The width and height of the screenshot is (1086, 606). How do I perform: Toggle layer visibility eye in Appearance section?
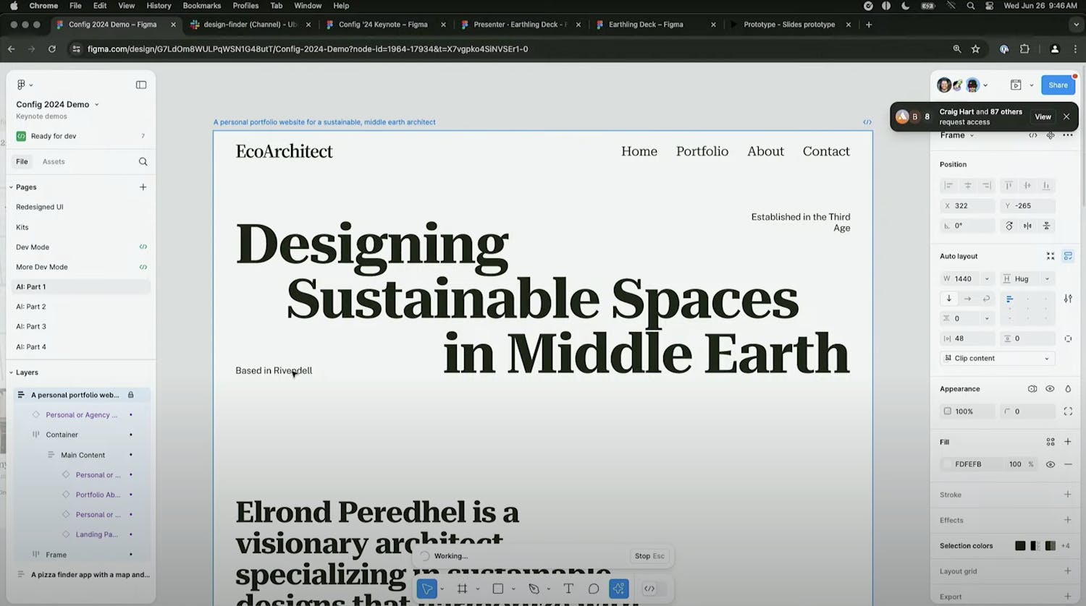click(x=1050, y=389)
